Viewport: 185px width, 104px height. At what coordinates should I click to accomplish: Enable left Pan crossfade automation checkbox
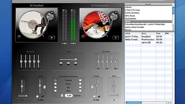55,91
